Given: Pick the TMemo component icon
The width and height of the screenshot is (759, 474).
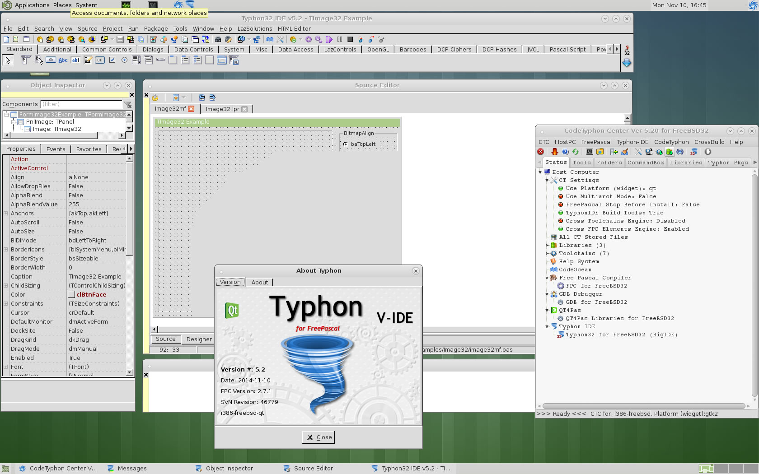Looking at the screenshot, I should pyautogui.click(x=88, y=60).
